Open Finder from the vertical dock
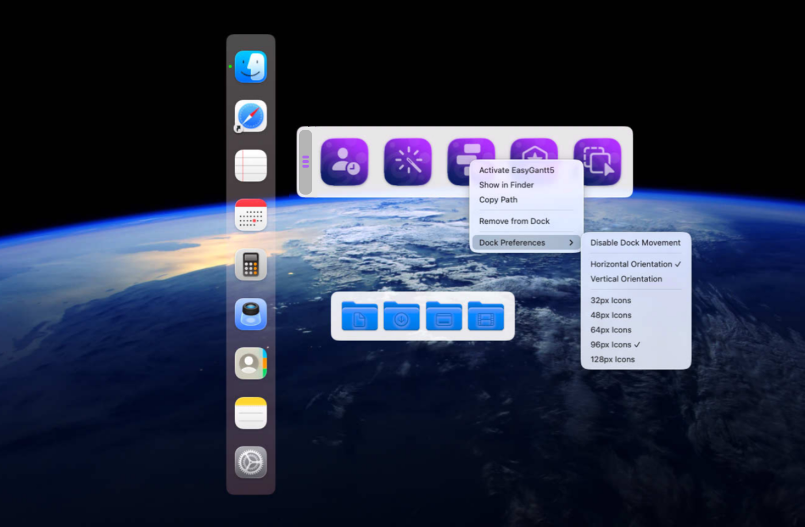 click(251, 67)
